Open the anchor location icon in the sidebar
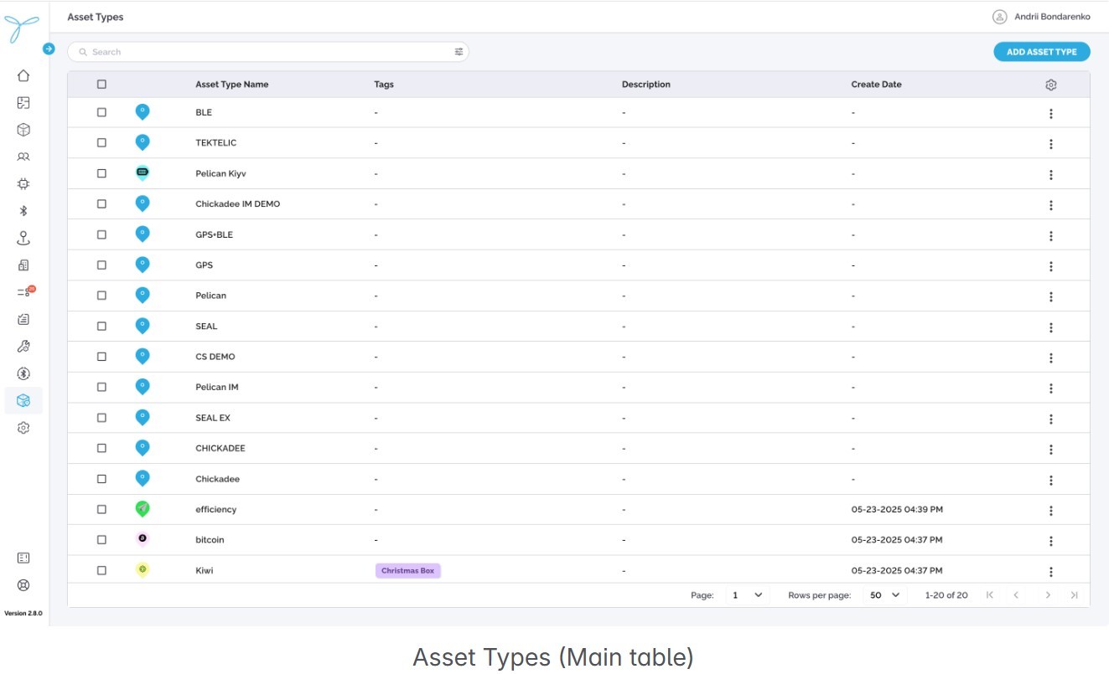1109x674 pixels. click(x=23, y=238)
